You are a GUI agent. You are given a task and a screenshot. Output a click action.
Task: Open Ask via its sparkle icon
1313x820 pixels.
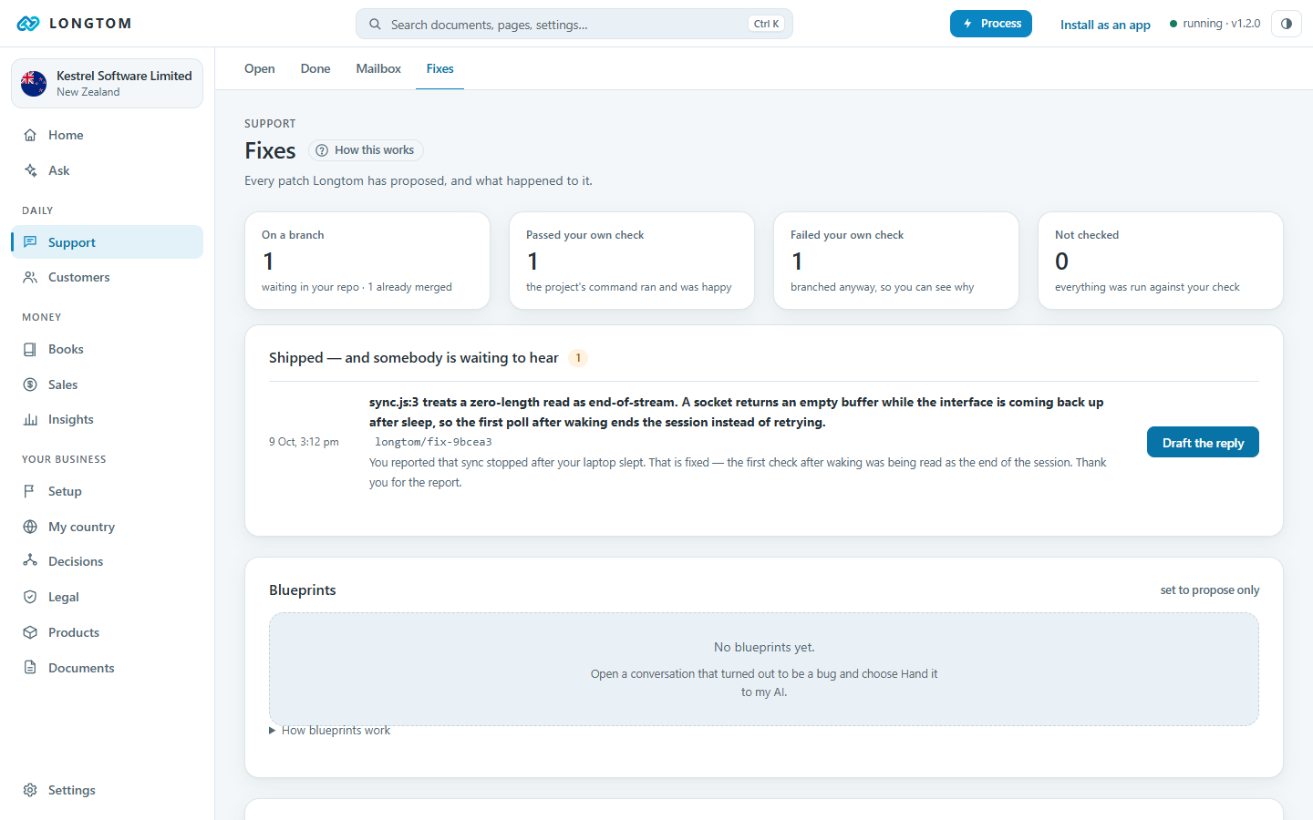click(30, 170)
